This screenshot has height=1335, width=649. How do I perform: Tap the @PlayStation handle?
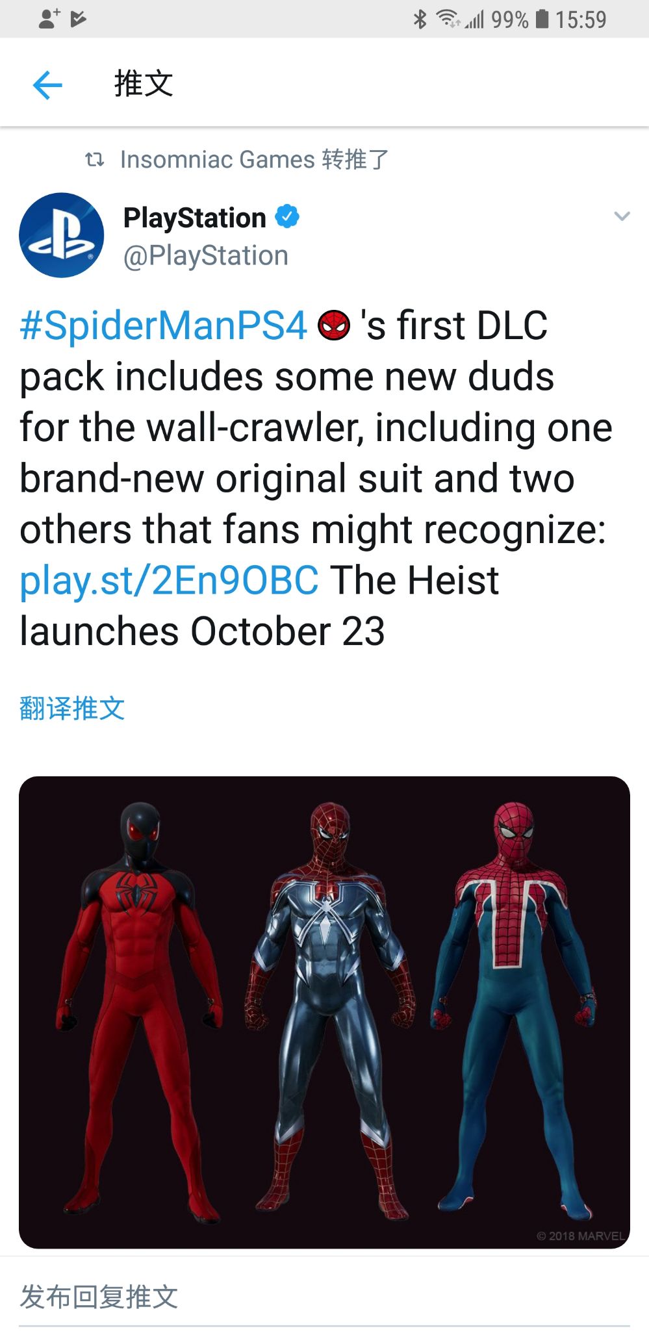pos(206,256)
